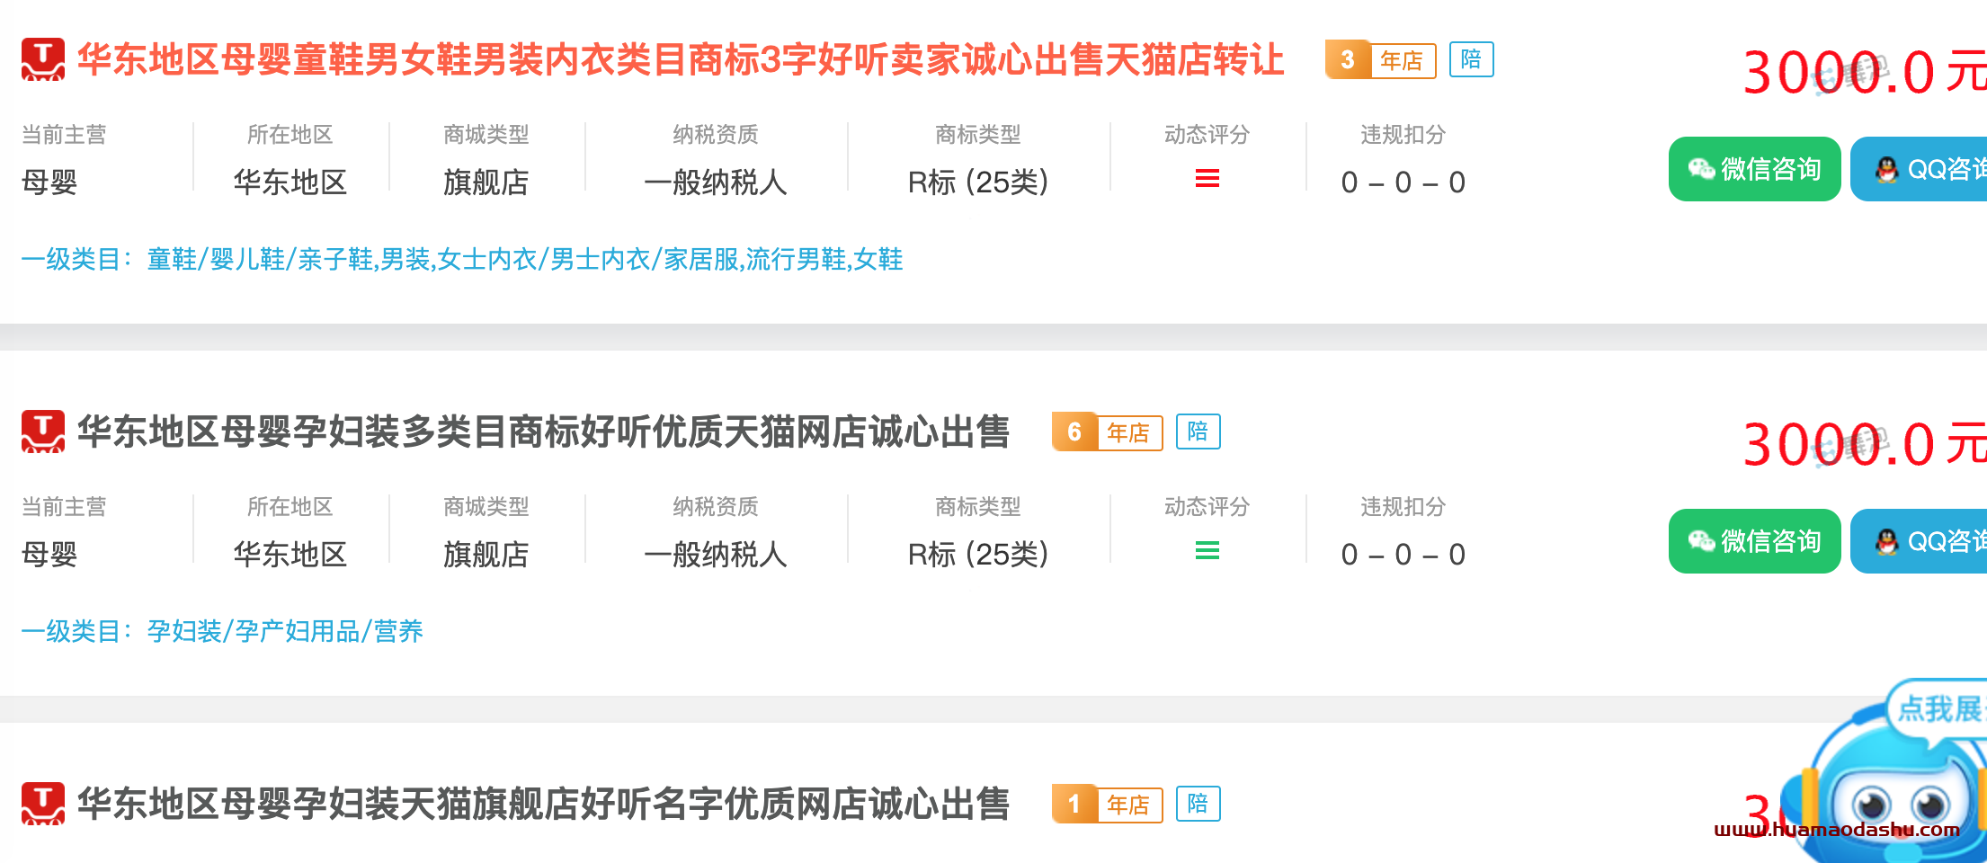Viewport: 1987px width, 863px height.
Task: Click category link 孕妇装/孕产妇用品/营养
Action: (x=285, y=632)
